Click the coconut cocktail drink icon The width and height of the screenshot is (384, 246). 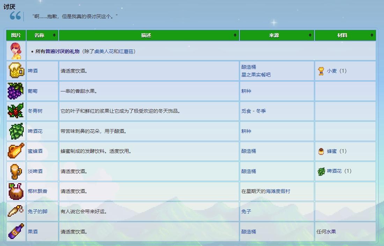[16, 191]
